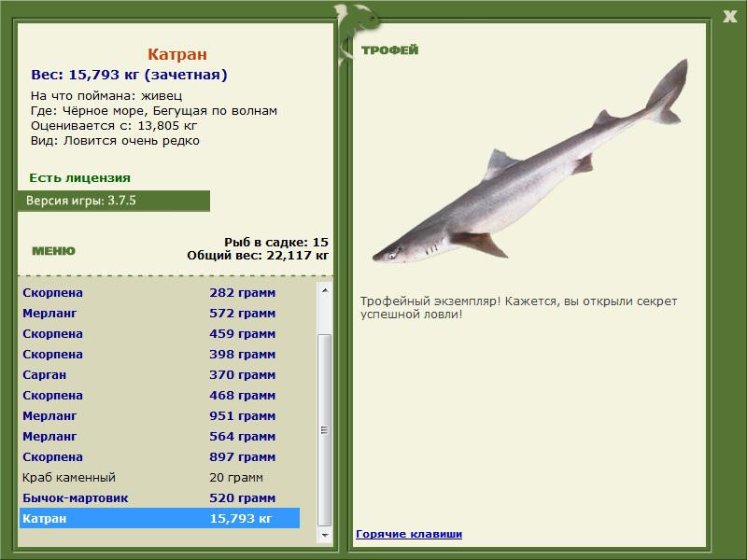Click the Оценивается с: 13,805 кг line

pyautogui.click(x=114, y=126)
